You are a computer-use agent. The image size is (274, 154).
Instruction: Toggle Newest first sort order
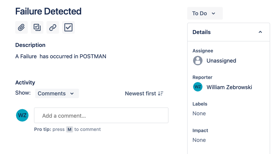point(144,94)
